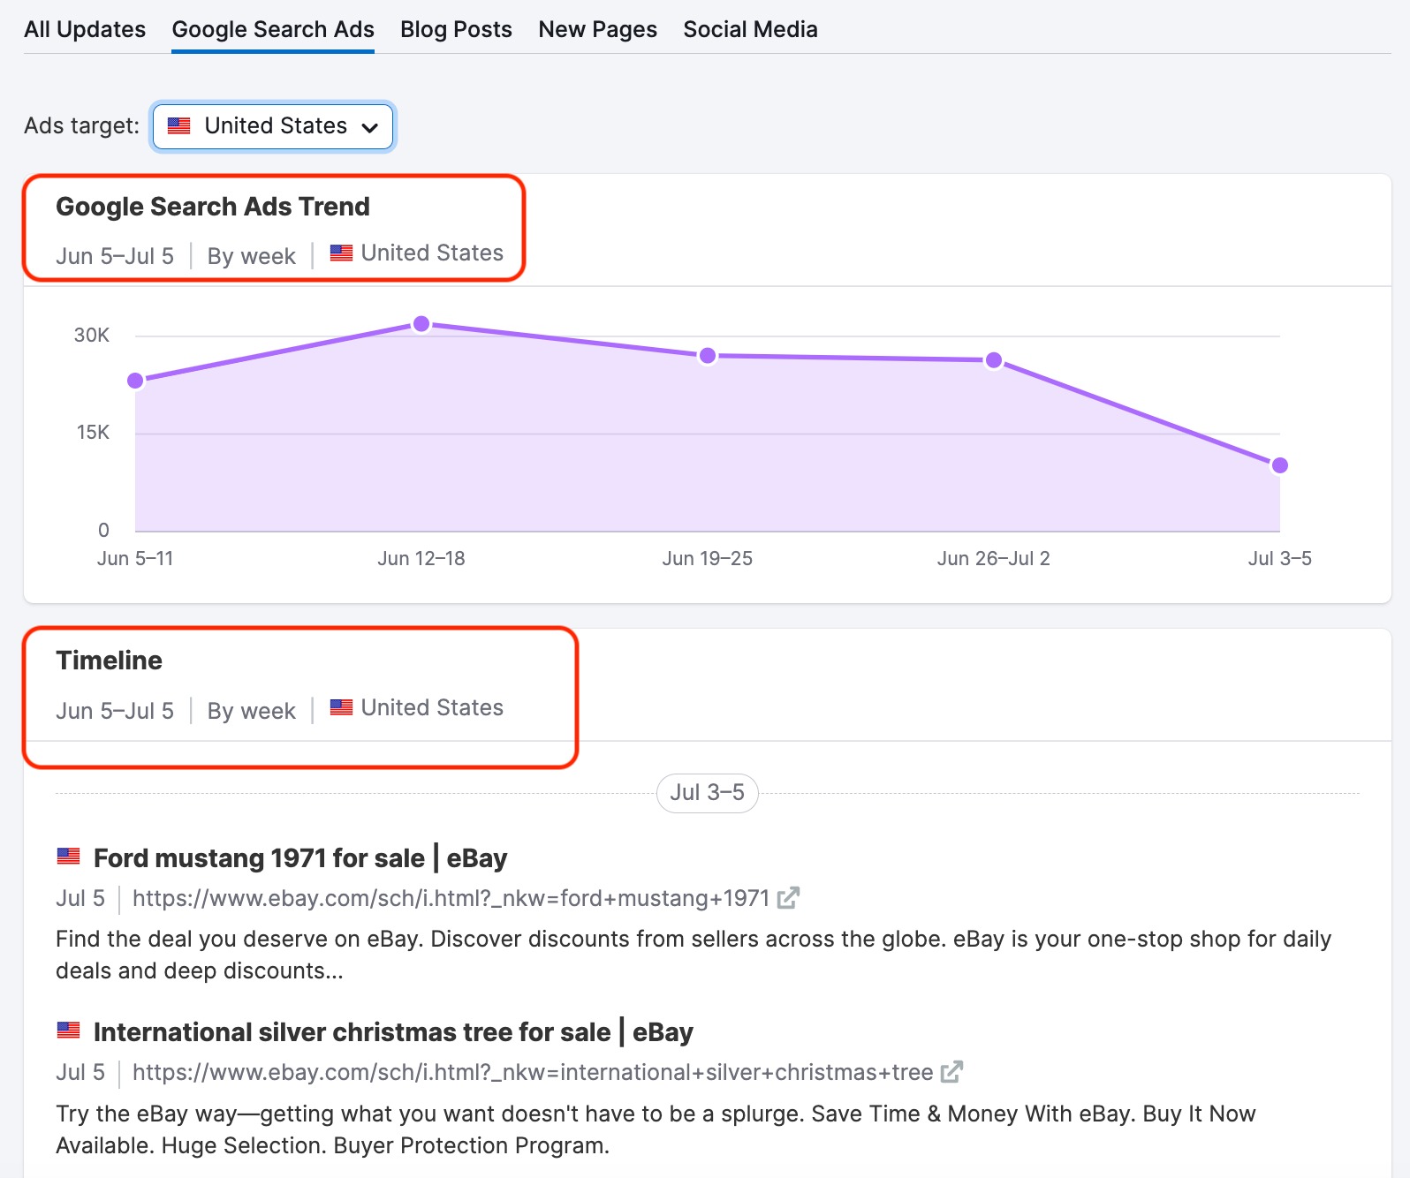Click flag icon inside Ads target selector
This screenshot has height=1178, width=1410.
[x=179, y=126]
